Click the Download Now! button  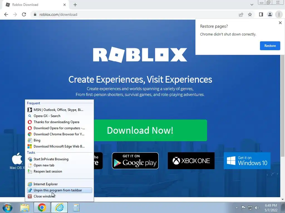tap(150, 130)
